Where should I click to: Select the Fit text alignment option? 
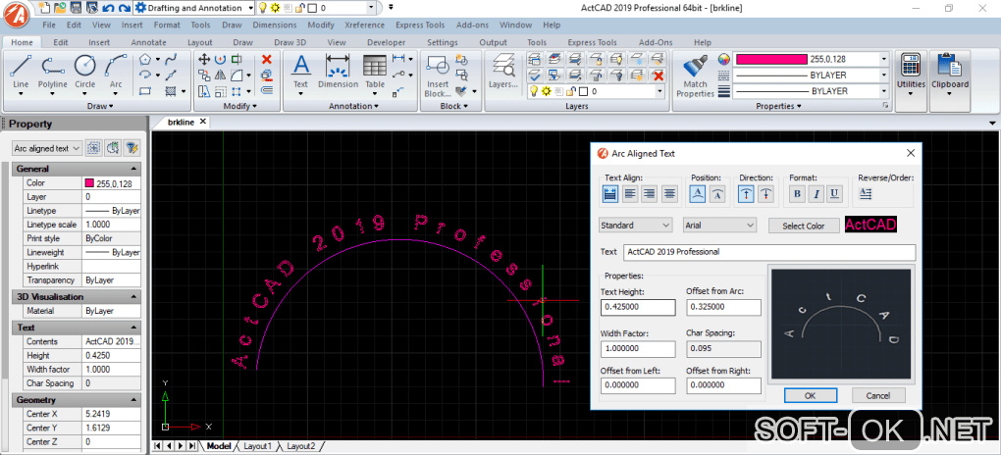click(x=610, y=194)
